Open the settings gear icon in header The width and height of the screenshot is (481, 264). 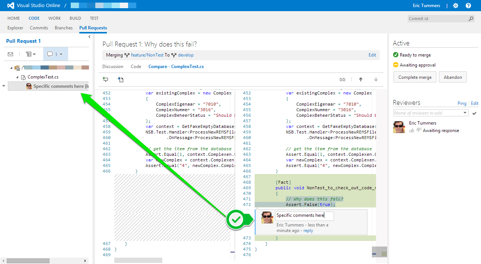tap(456, 6)
